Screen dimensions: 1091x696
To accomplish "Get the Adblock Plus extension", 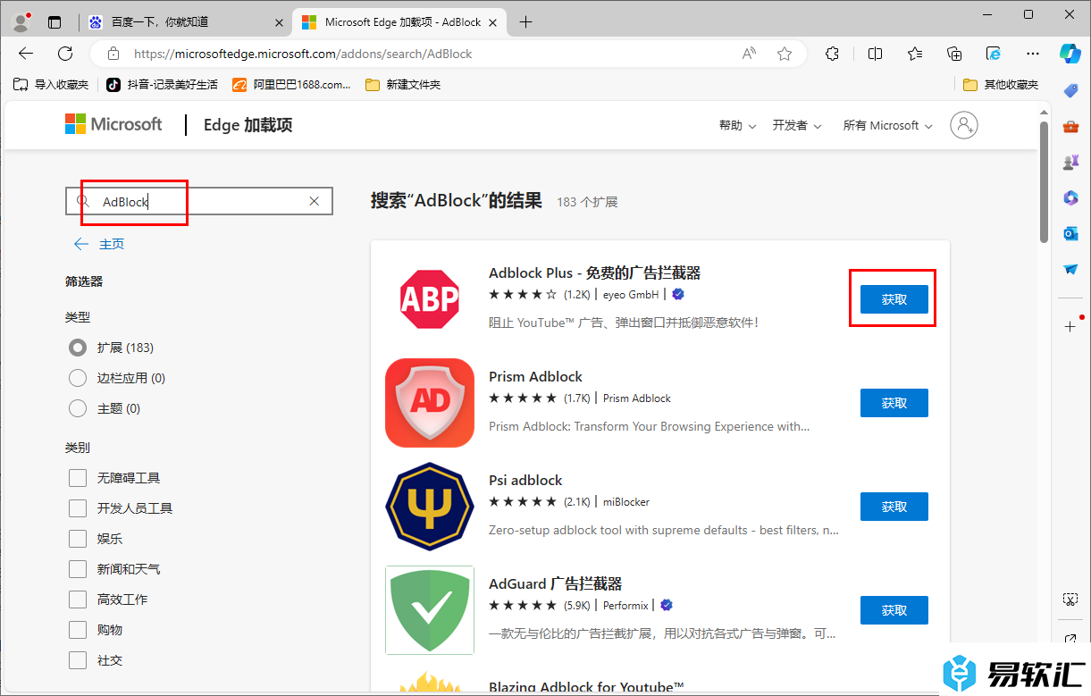I will pyautogui.click(x=894, y=299).
